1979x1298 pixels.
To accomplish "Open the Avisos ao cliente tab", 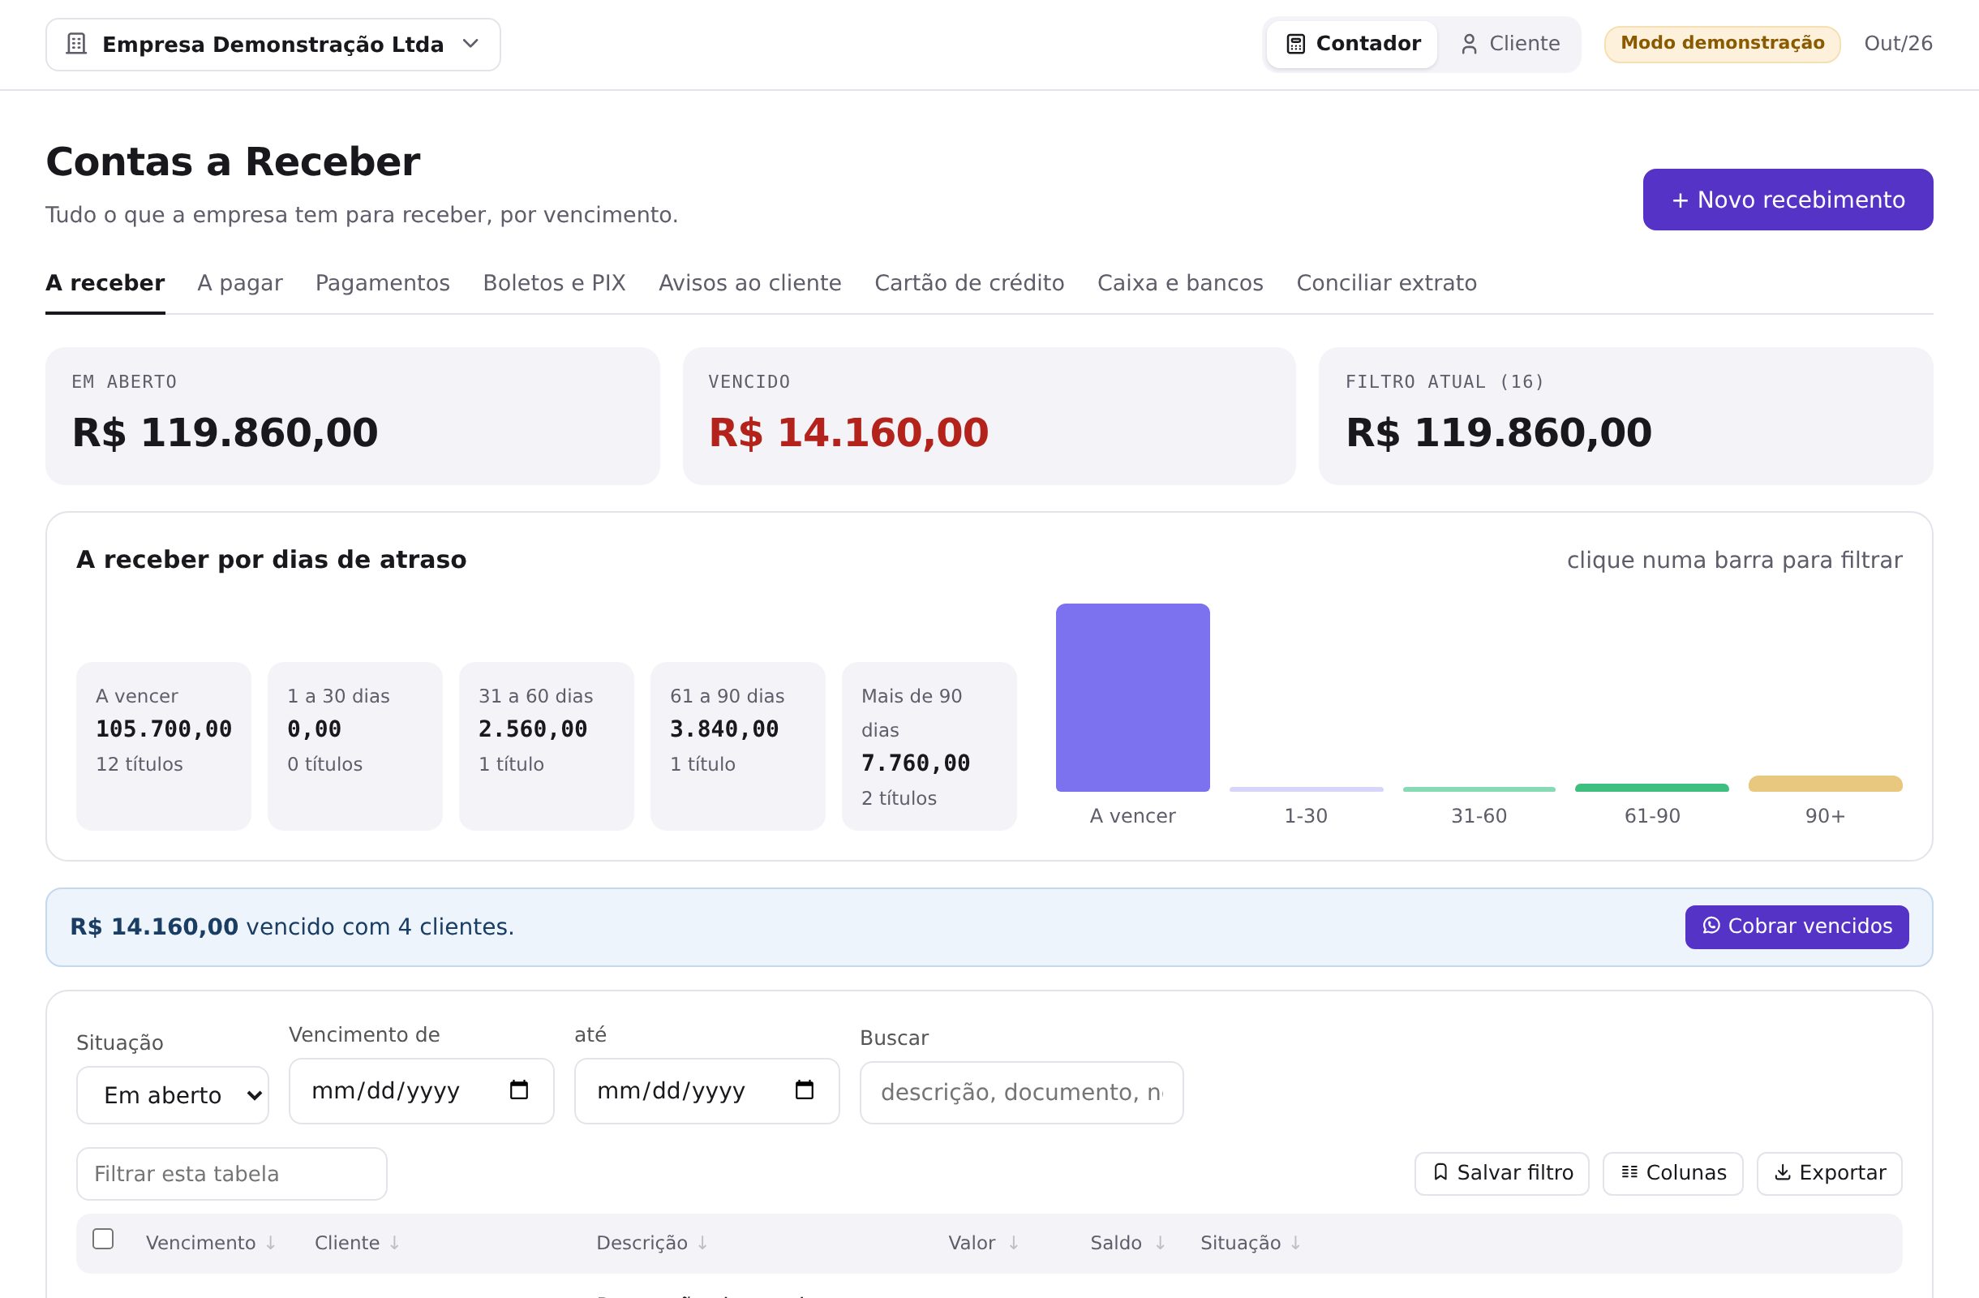I will pyautogui.click(x=750, y=284).
